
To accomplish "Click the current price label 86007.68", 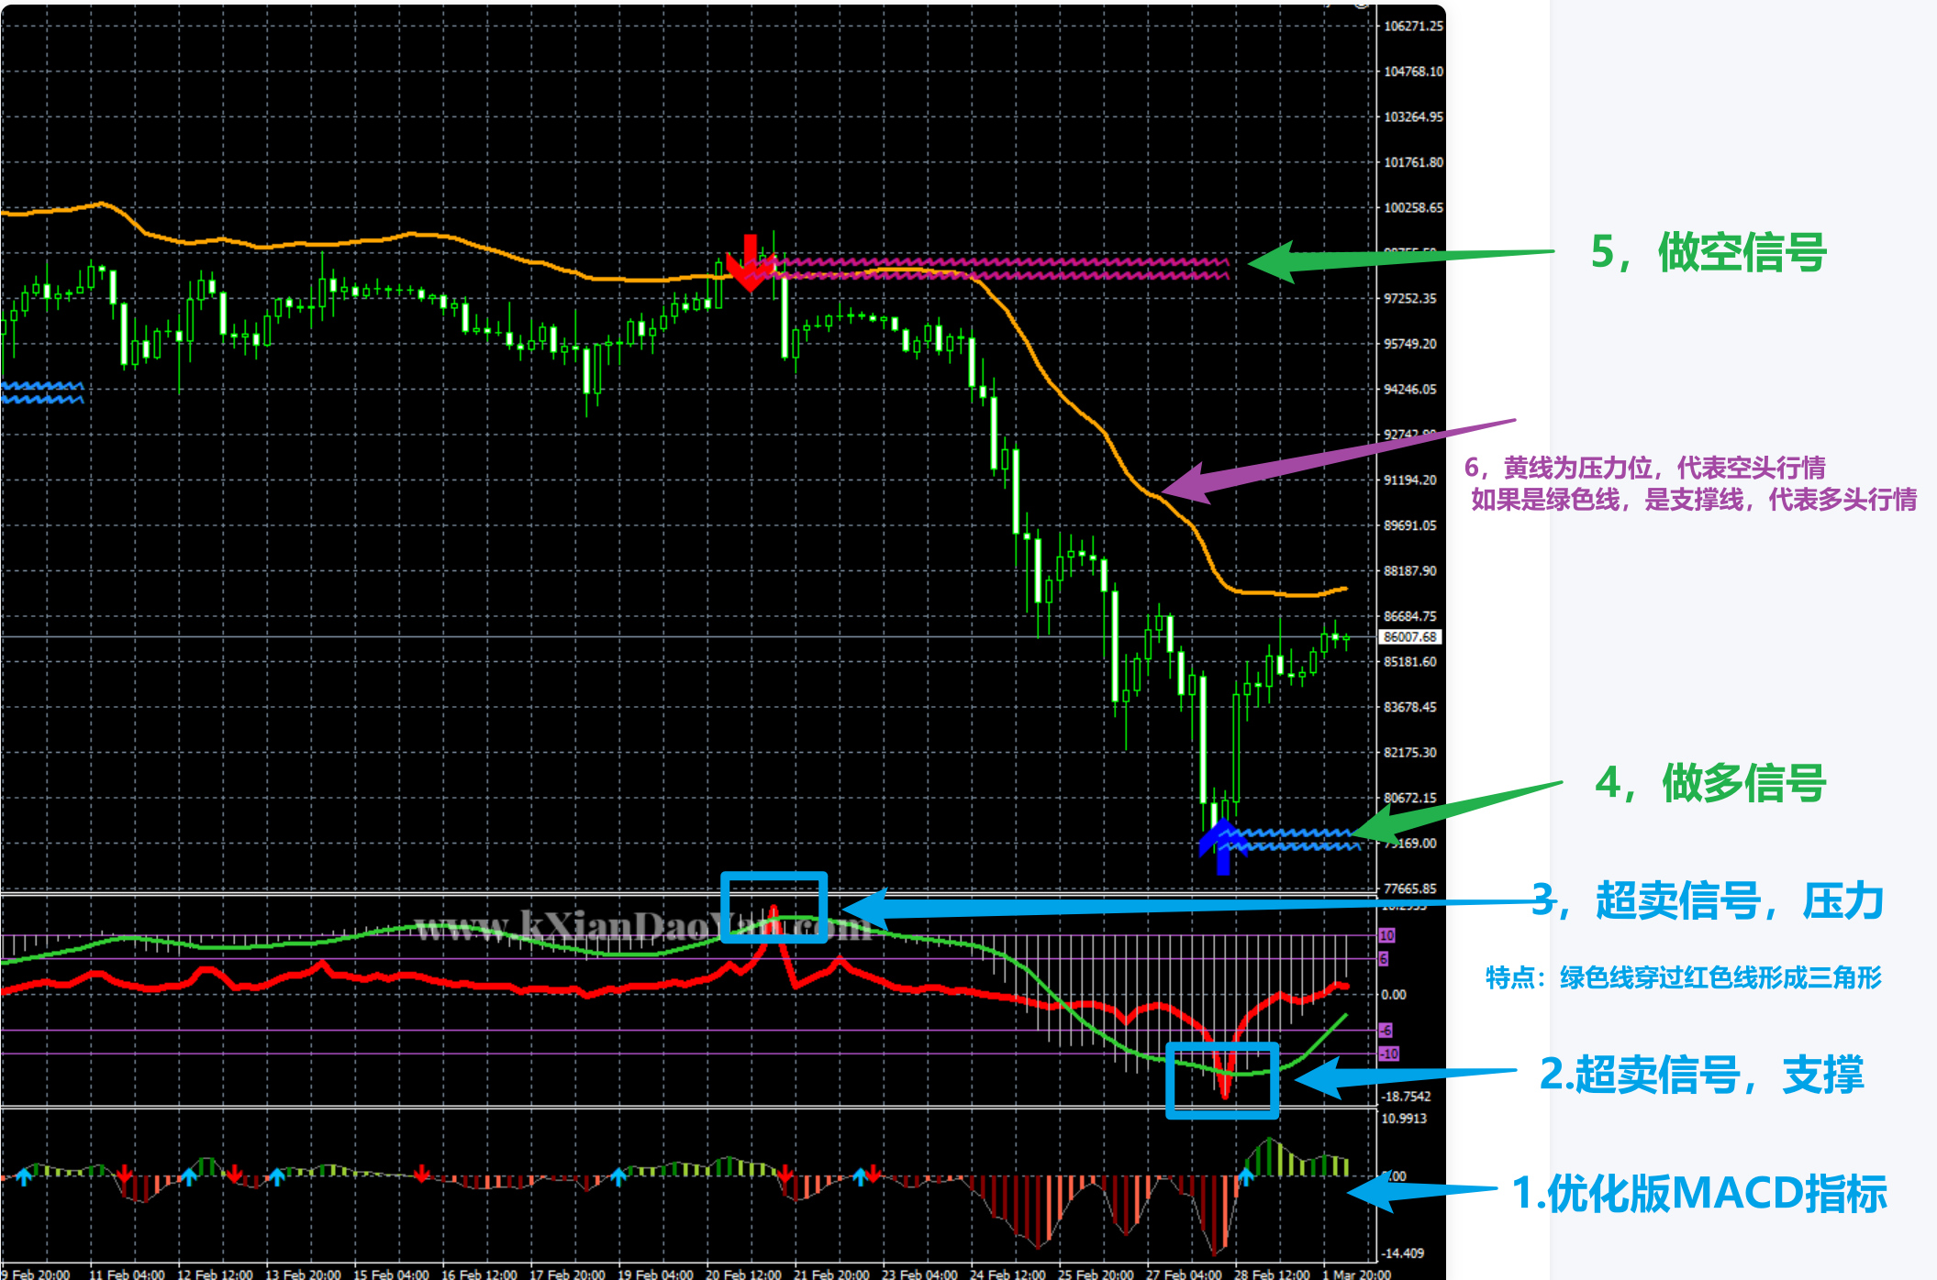I will pyautogui.click(x=1409, y=636).
